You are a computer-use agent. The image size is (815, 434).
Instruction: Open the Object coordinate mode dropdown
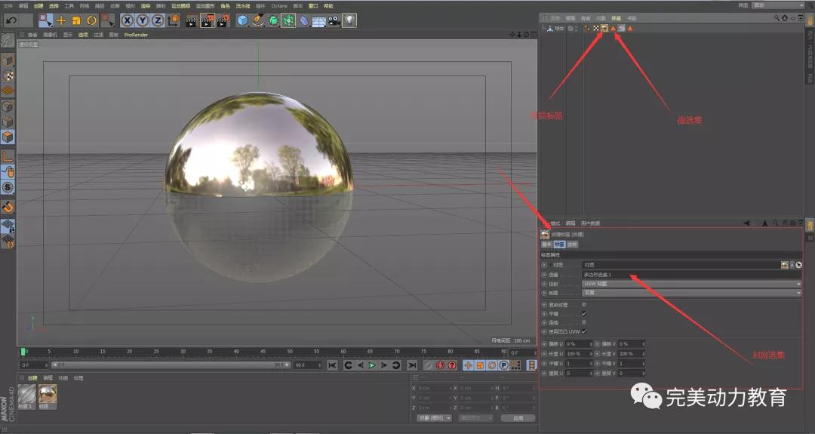click(432, 418)
